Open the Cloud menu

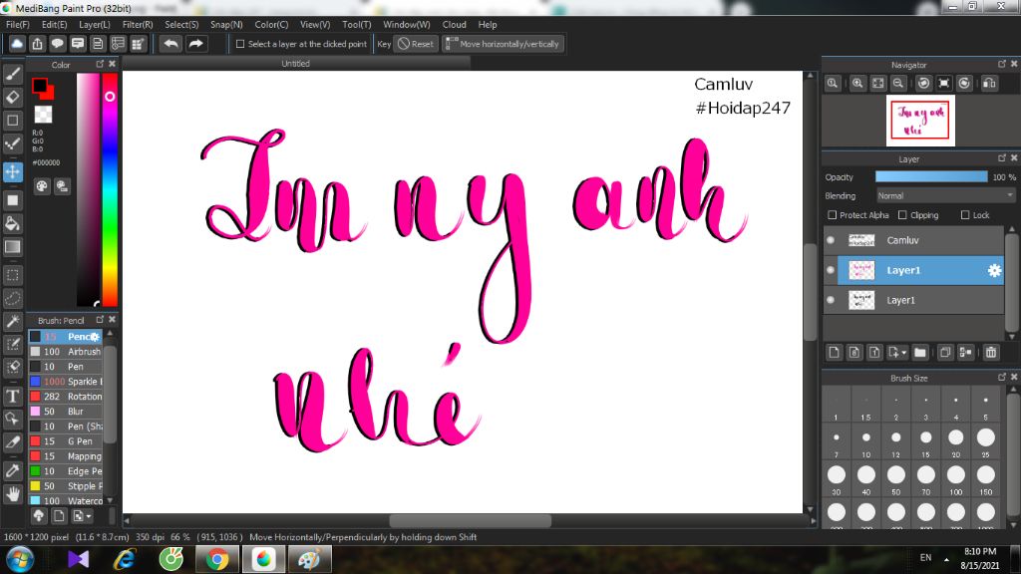(454, 24)
